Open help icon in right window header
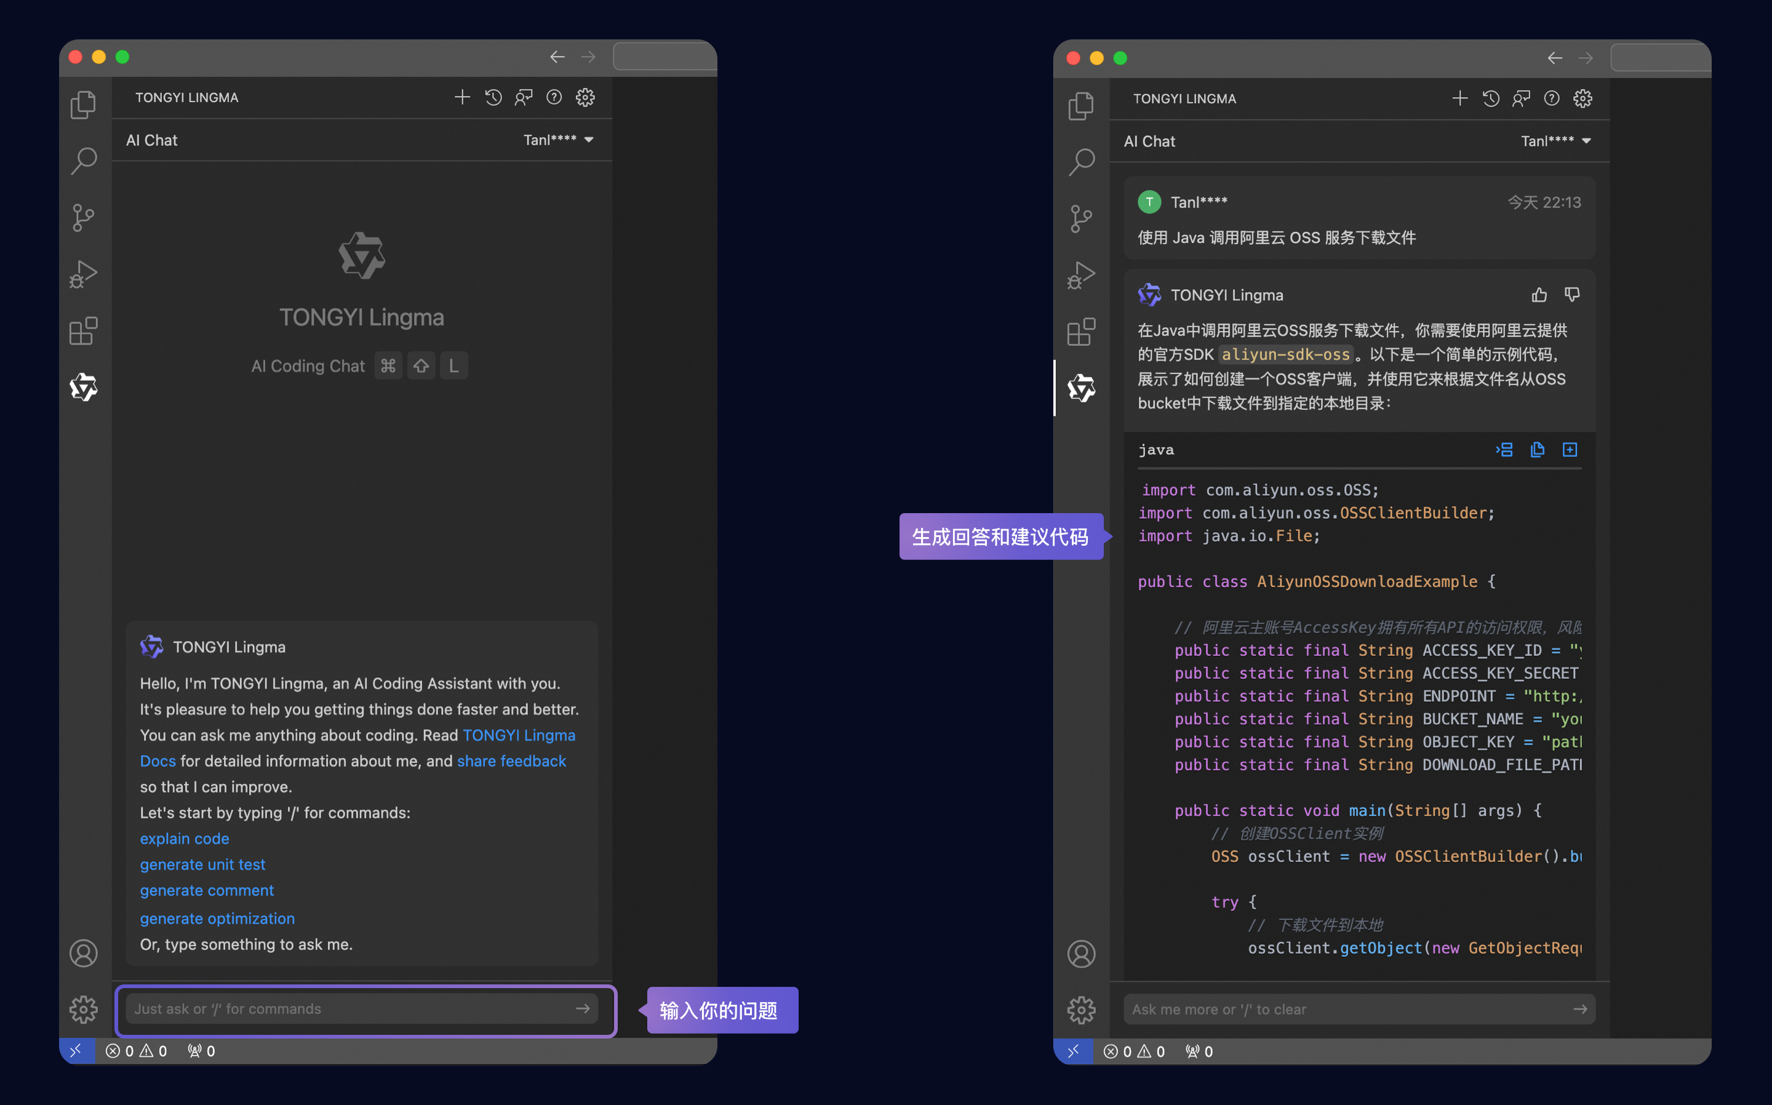1772x1105 pixels. pyautogui.click(x=1552, y=98)
